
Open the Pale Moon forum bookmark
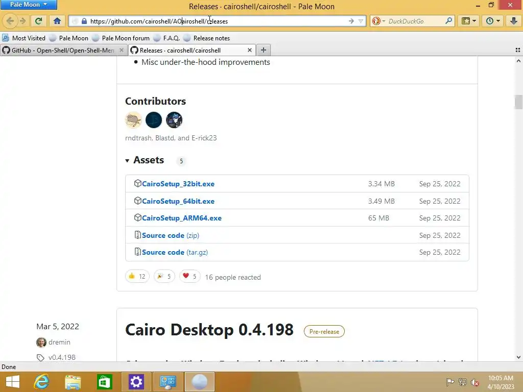click(x=121, y=38)
